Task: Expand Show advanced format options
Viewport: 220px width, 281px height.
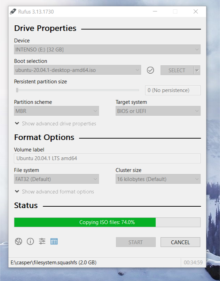Action: point(54,192)
